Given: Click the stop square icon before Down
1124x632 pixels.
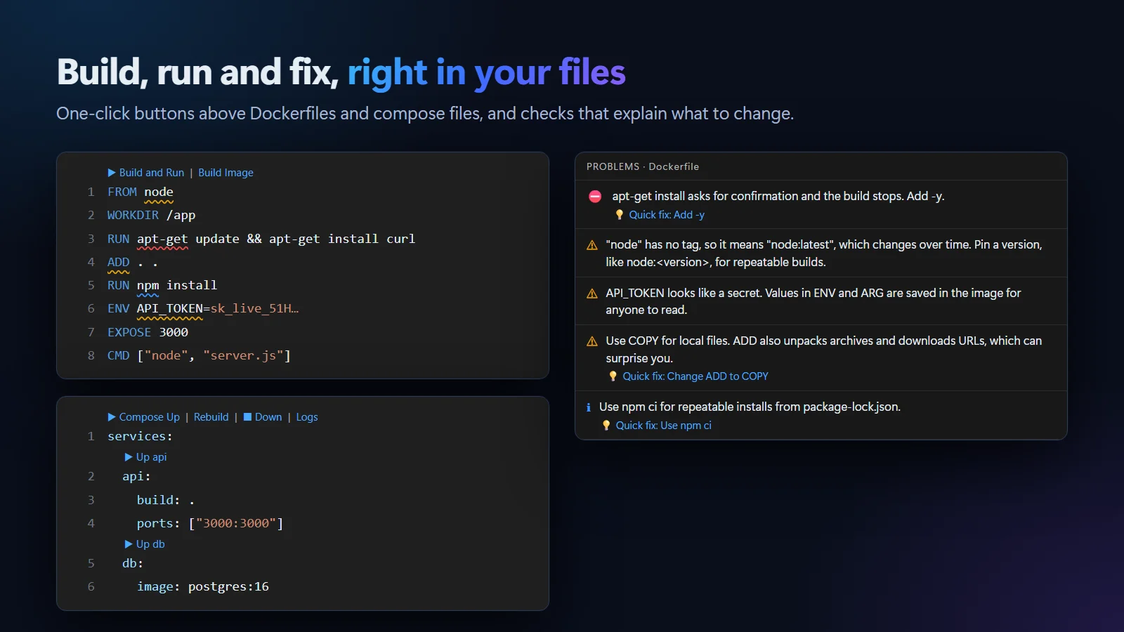Looking at the screenshot, I should pyautogui.click(x=247, y=417).
